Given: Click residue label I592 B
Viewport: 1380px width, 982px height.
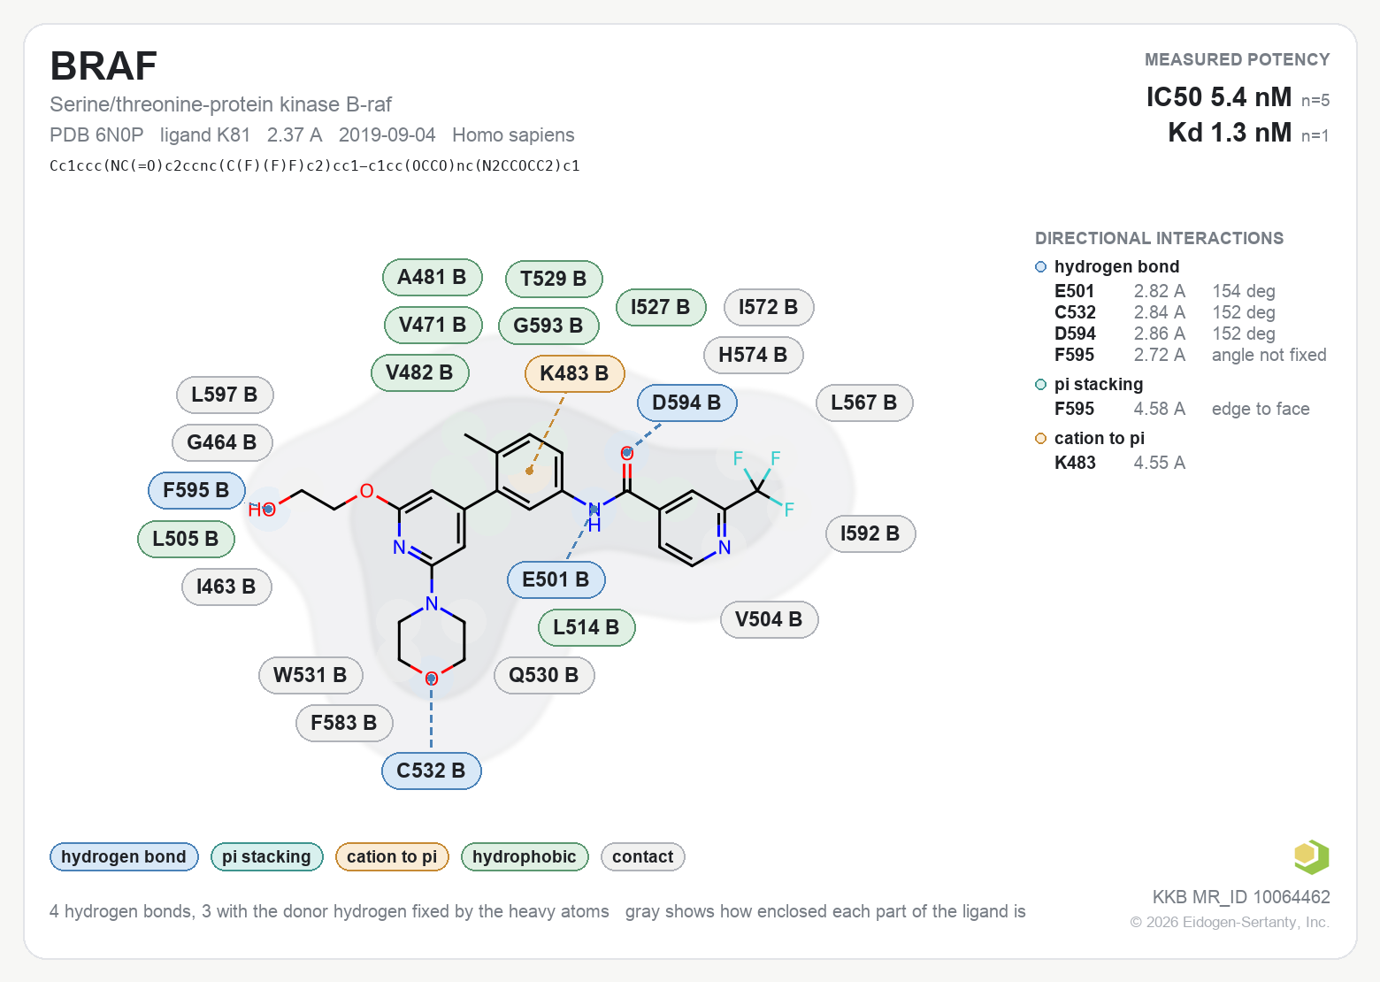Looking at the screenshot, I should 870,534.
